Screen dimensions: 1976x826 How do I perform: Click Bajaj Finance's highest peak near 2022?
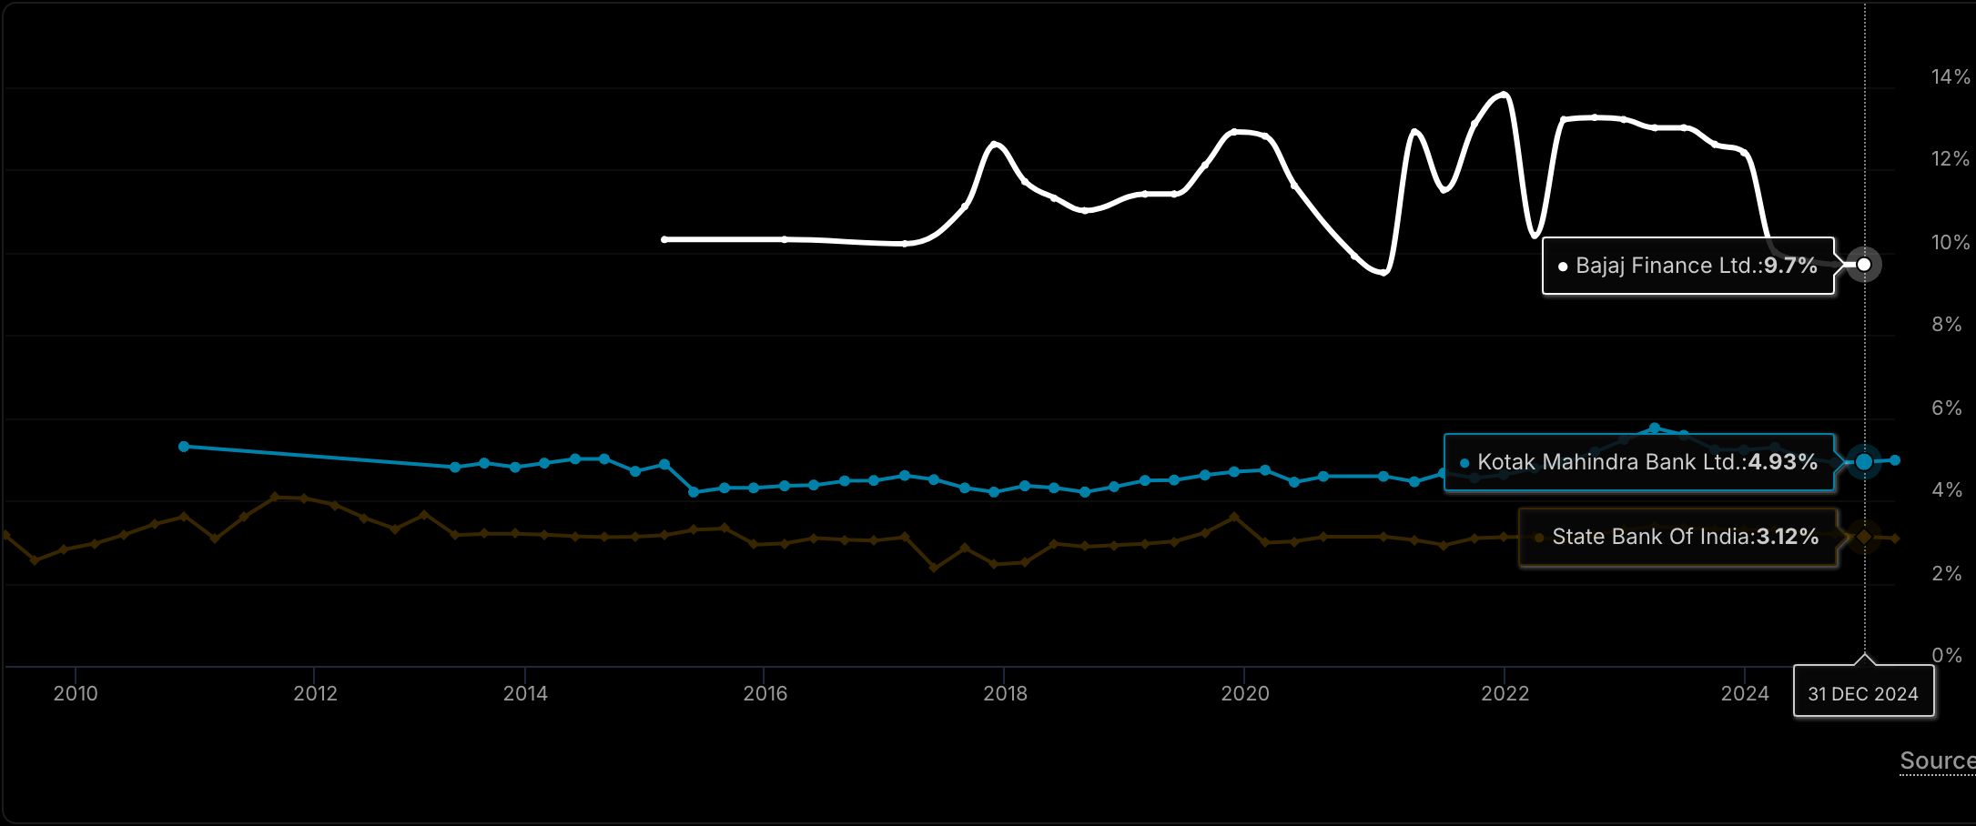(x=1505, y=94)
